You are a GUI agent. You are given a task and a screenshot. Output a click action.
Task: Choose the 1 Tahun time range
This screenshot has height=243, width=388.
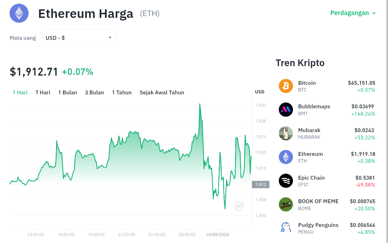pyautogui.click(x=122, y=92)
